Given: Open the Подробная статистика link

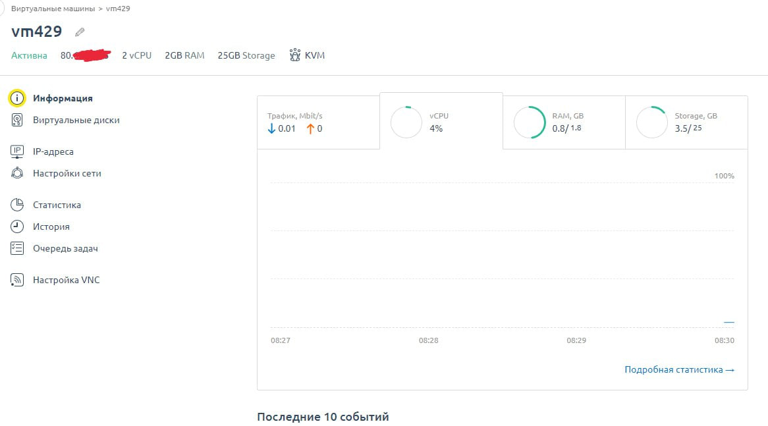Looking at the screenshot, I should pyautogui.click(x=679, y=370).
